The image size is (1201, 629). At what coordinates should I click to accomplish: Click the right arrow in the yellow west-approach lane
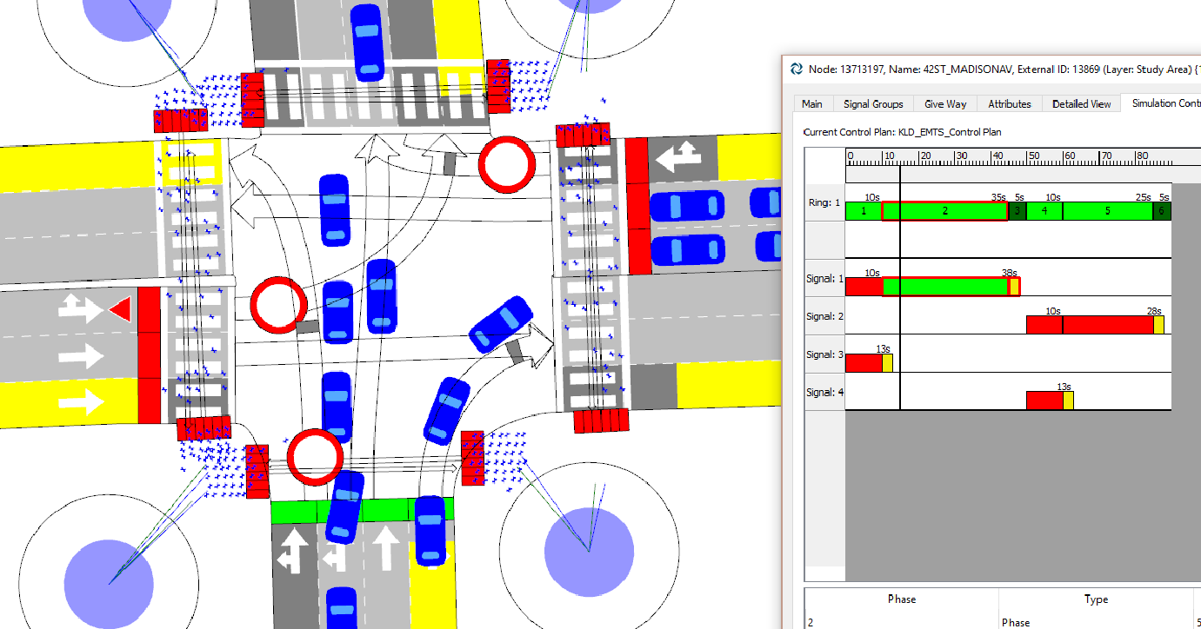[x=83, y=402]
